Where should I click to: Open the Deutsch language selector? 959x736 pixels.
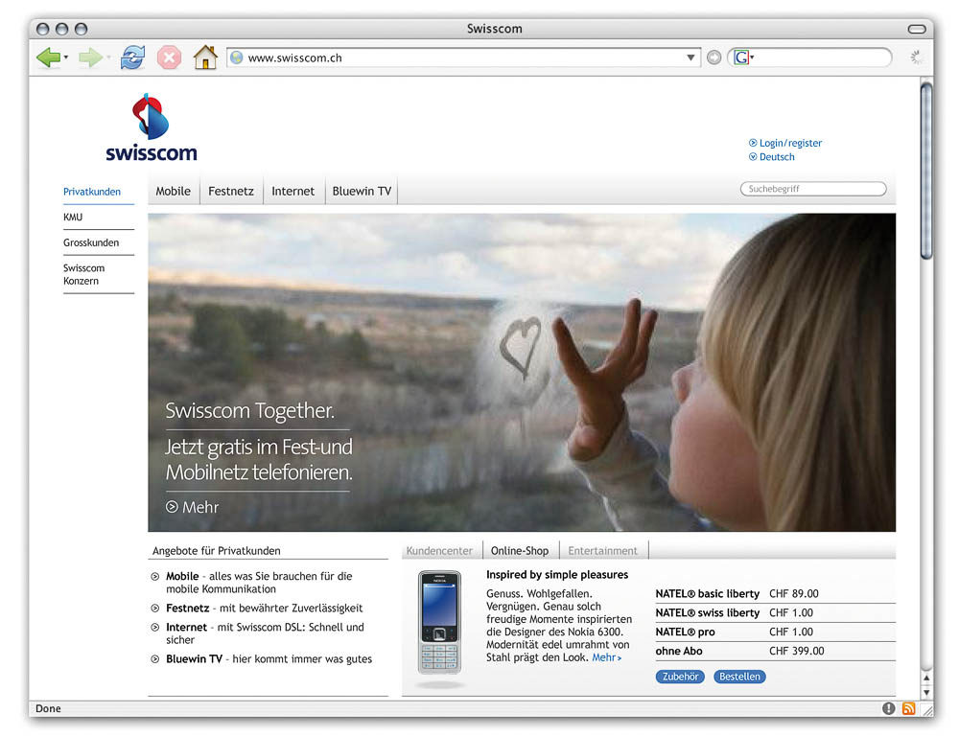click(777, 156)
